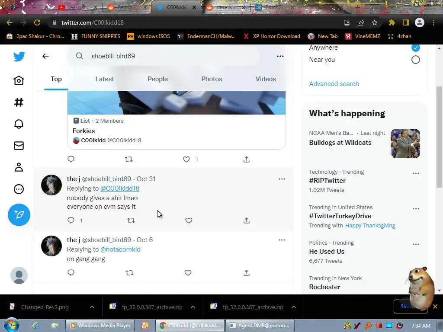The height and width of the screenshot is (332, 443).
Task: Compose a new tweet with the feather button
Action: 19,214
